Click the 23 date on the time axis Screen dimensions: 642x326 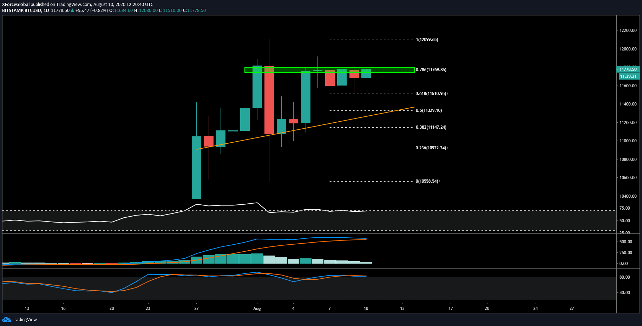click(148, 308)
